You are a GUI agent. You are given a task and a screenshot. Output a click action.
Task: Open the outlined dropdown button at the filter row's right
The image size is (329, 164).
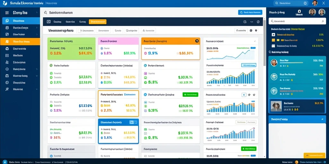pyautogui.click(x=241, y=30)
